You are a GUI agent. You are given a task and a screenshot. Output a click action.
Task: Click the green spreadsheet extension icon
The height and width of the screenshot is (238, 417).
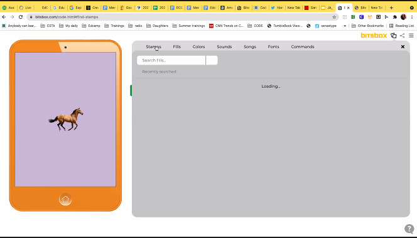[353, 17]
